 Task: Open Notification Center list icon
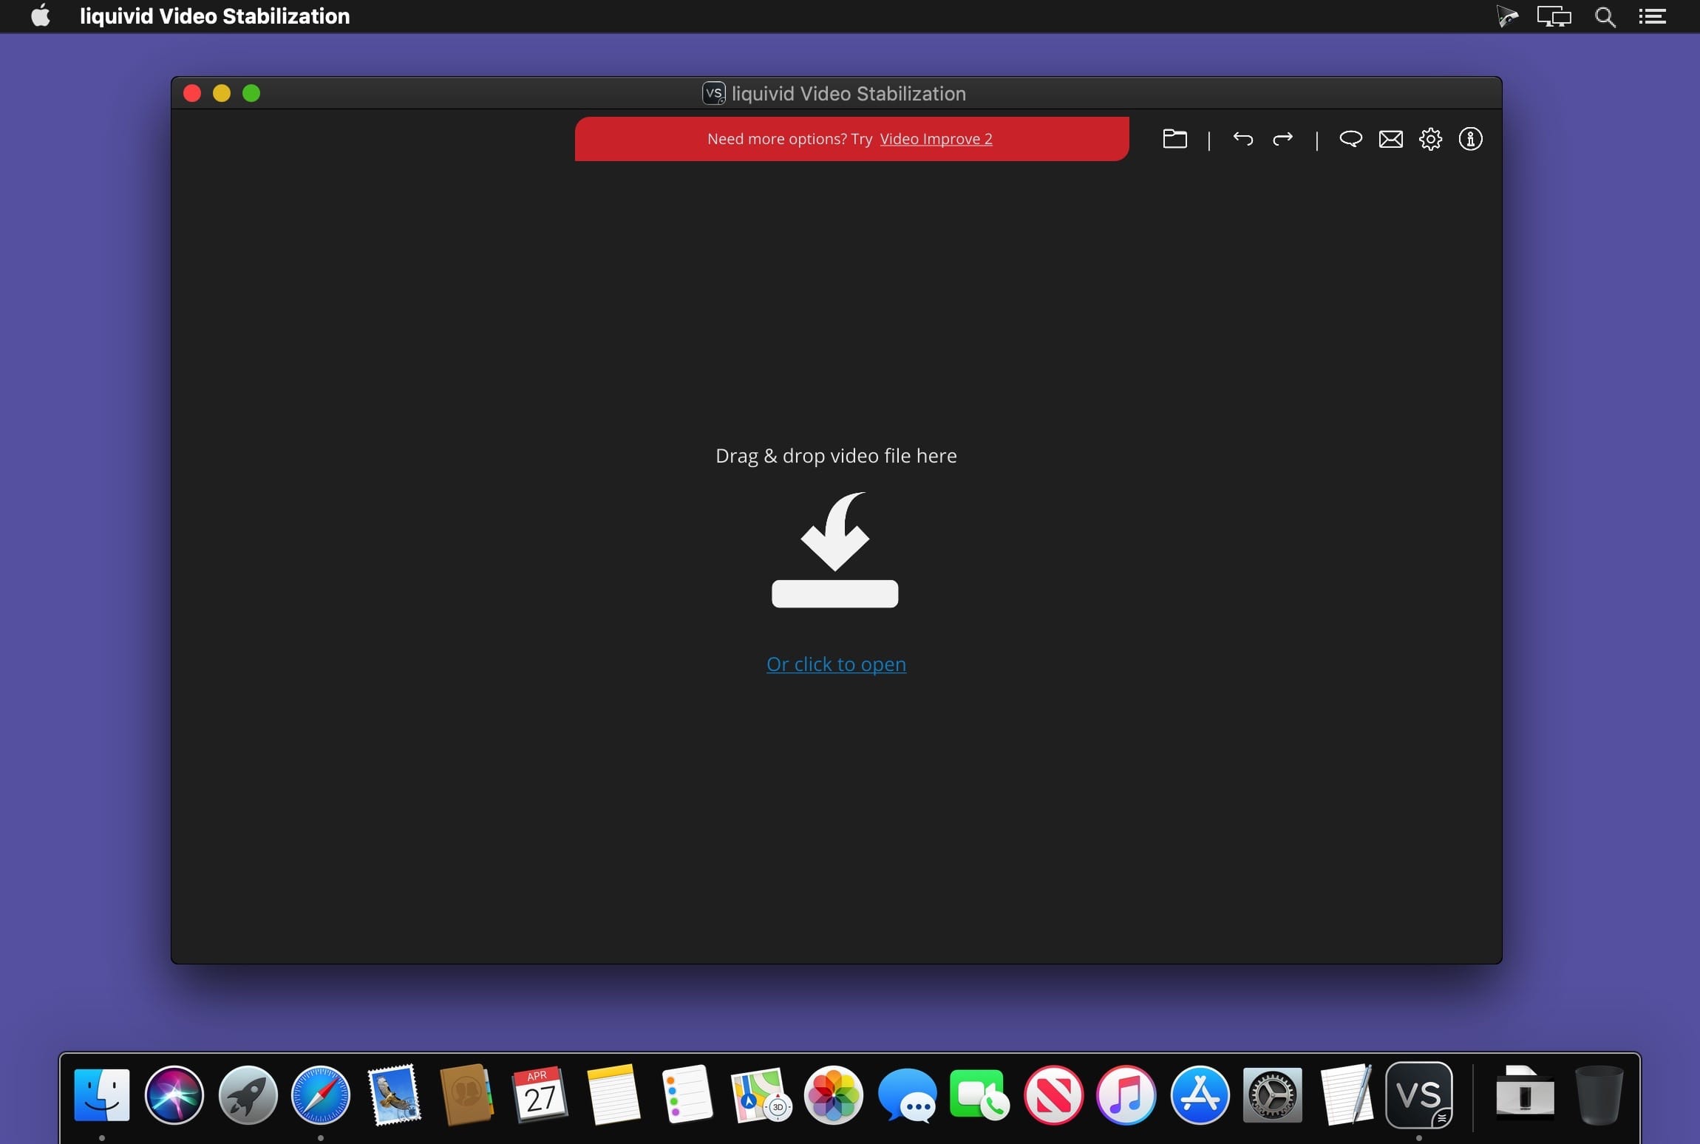click(x=1652, y=16)
